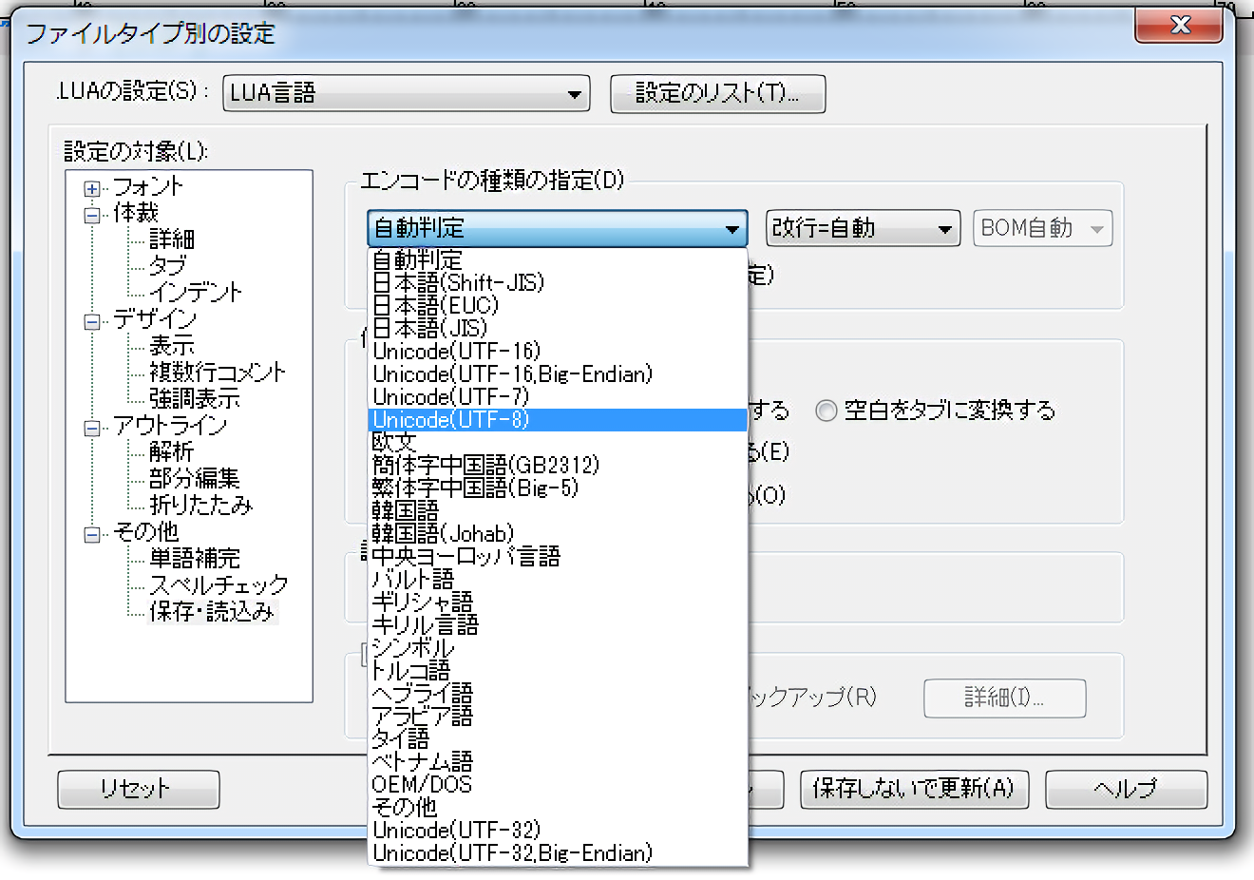Select 保存・読込み tree item
Screen dimensions: 1254x880
211,611
